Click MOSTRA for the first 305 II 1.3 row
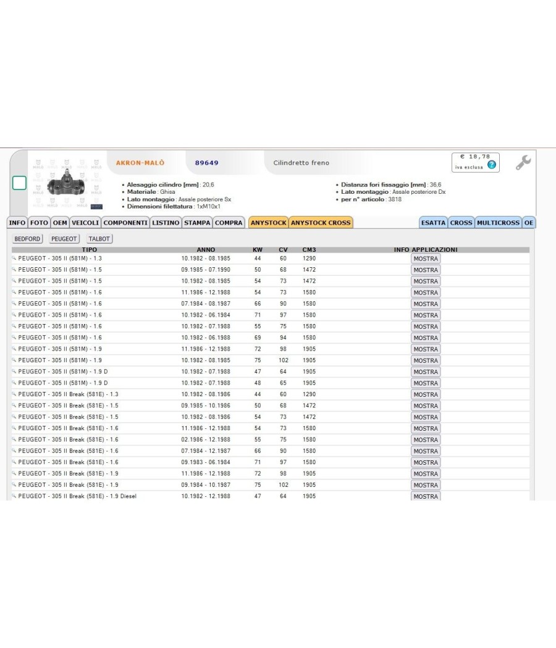This screenshot has width=556, height=648. [x=426, y=259]
